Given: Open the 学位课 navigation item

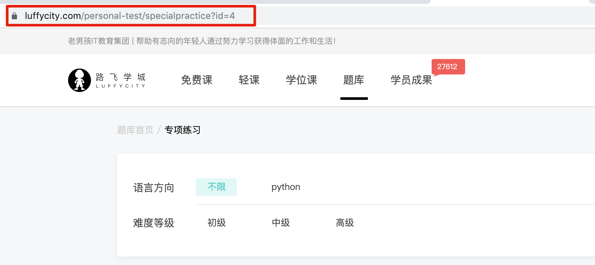Looking at the screenshot, I should click(301, 80).
